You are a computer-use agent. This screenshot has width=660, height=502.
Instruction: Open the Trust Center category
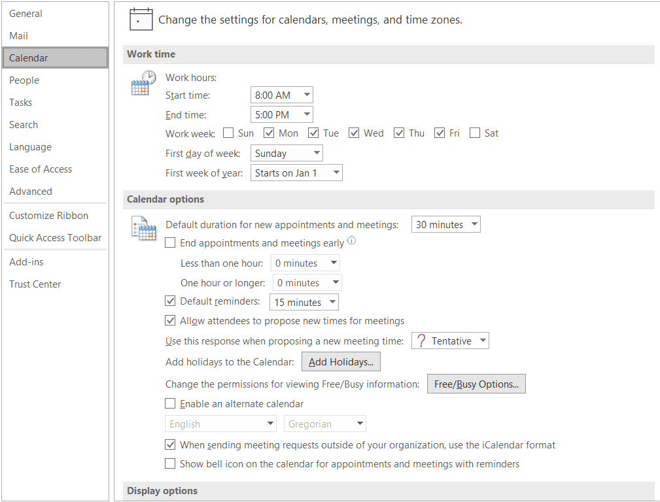[55, 284]
